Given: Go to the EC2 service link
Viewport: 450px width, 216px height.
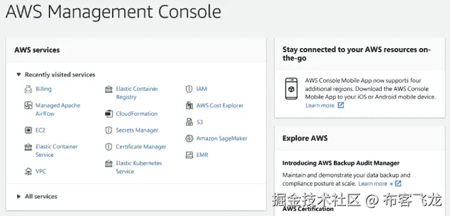Looking at the screenshot, I should 41,131.
